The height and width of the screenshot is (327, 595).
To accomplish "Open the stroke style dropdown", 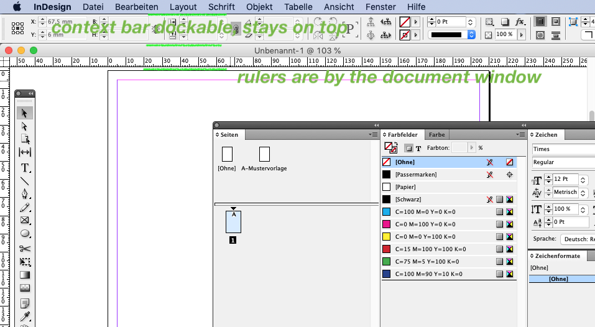I will [x=471, y=35].
